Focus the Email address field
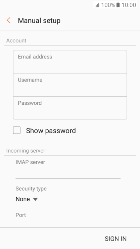Image resolution: width=140 pixels, height=249 pixels. pos(70,62)
